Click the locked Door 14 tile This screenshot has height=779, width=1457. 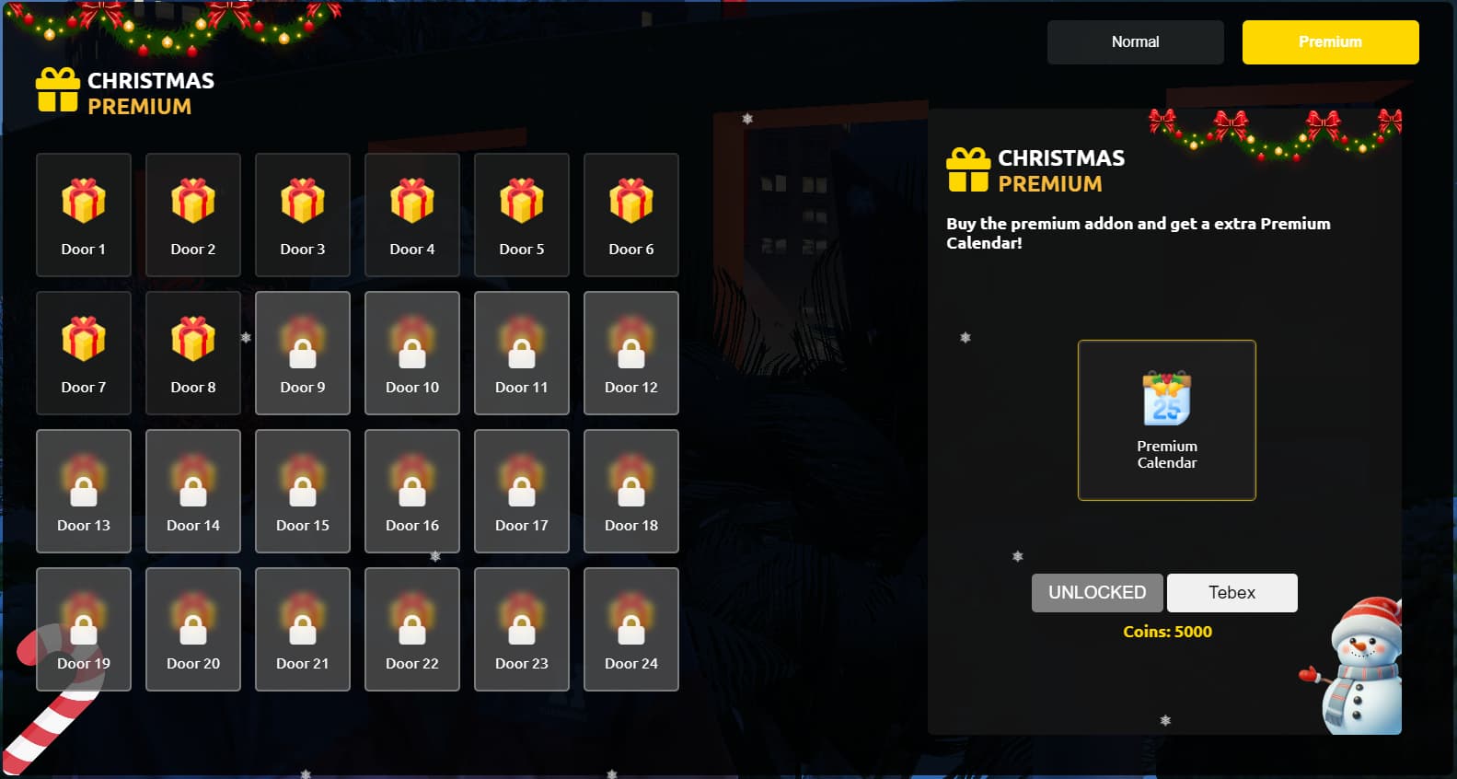pos(193,491)
